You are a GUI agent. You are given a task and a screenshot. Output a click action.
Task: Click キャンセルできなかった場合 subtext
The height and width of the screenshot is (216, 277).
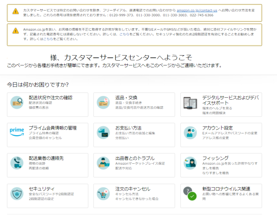[137, 199]
